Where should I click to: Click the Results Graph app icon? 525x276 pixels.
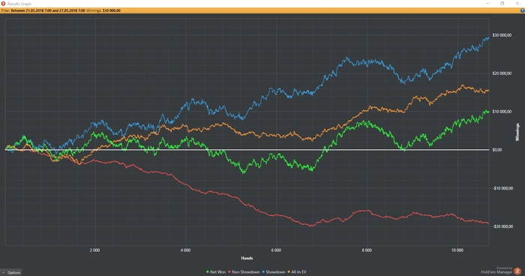tap(3, 4)
